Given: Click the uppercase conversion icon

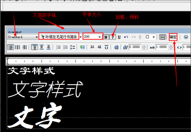Looking at the screenshot, I should click(92, 47).
